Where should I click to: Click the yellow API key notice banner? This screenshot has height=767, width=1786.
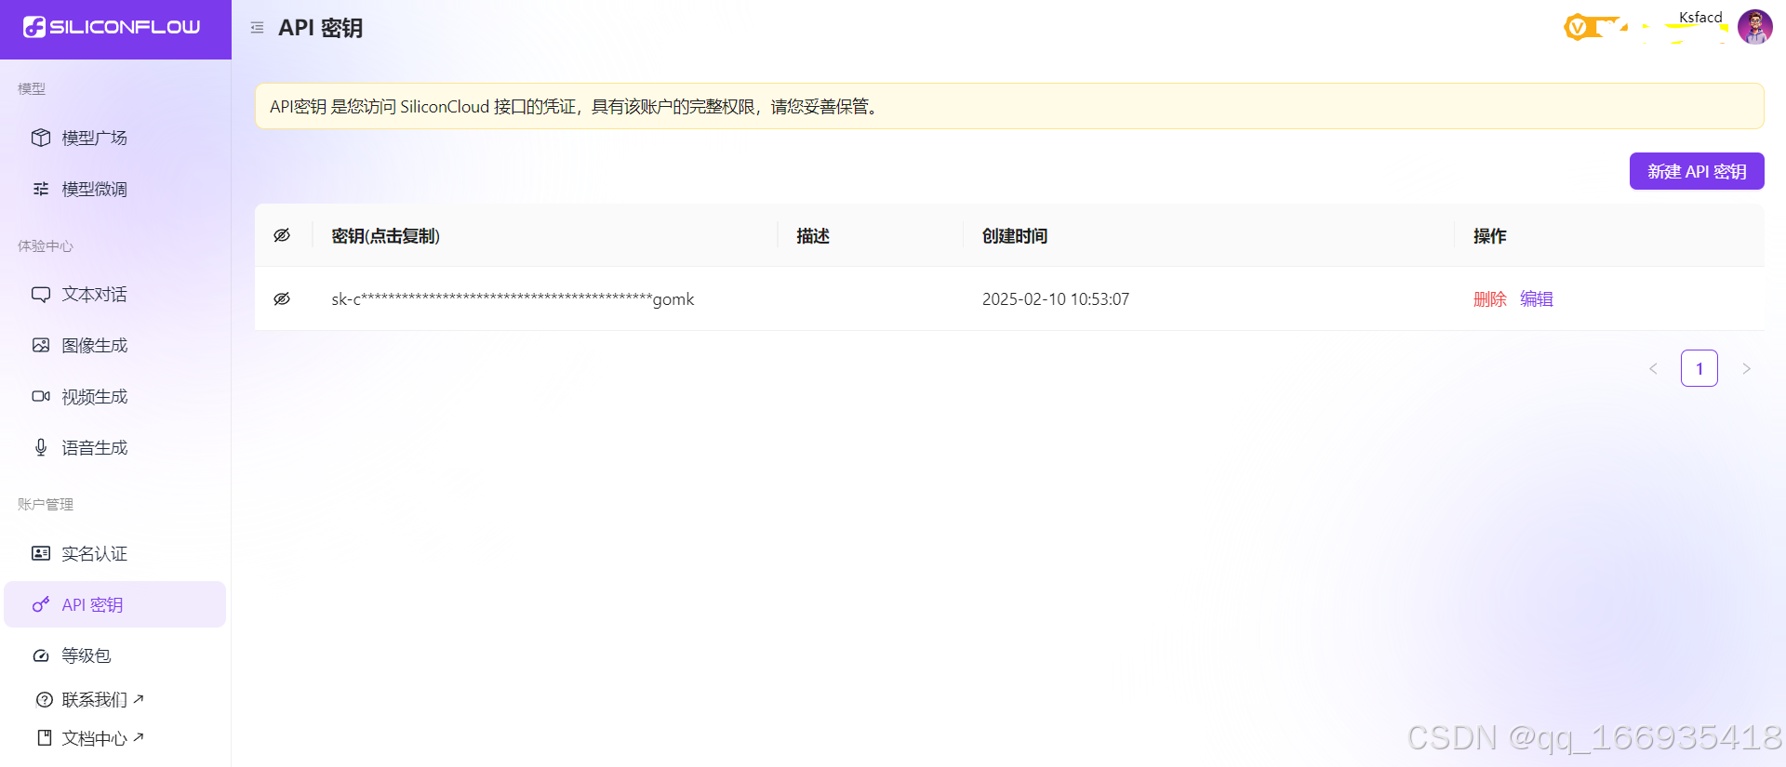pyautogui.click(x=1009, y=106)
